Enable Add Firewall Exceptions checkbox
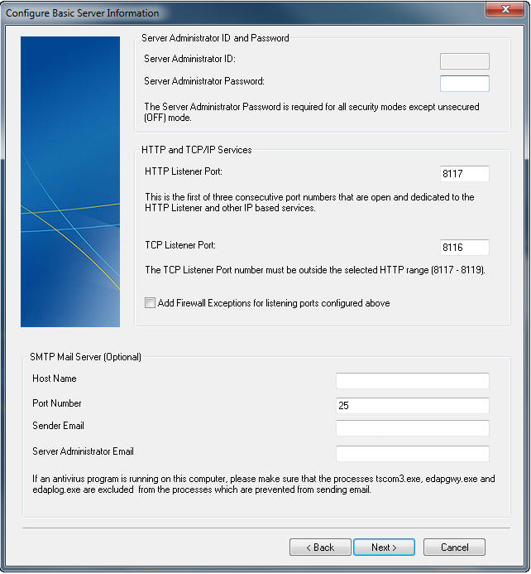Image resolution: width=531 pixels, height=574 pixels. point(150,303)
